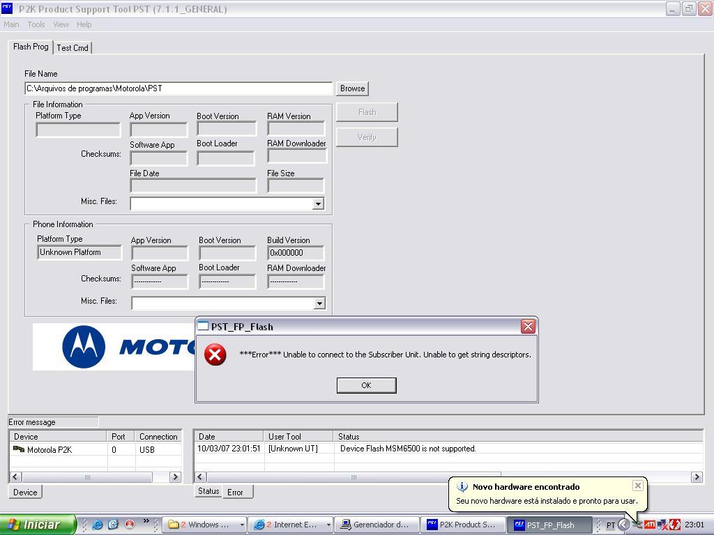
Task: Click the Unknown Platform field
Action: [79, 252]
